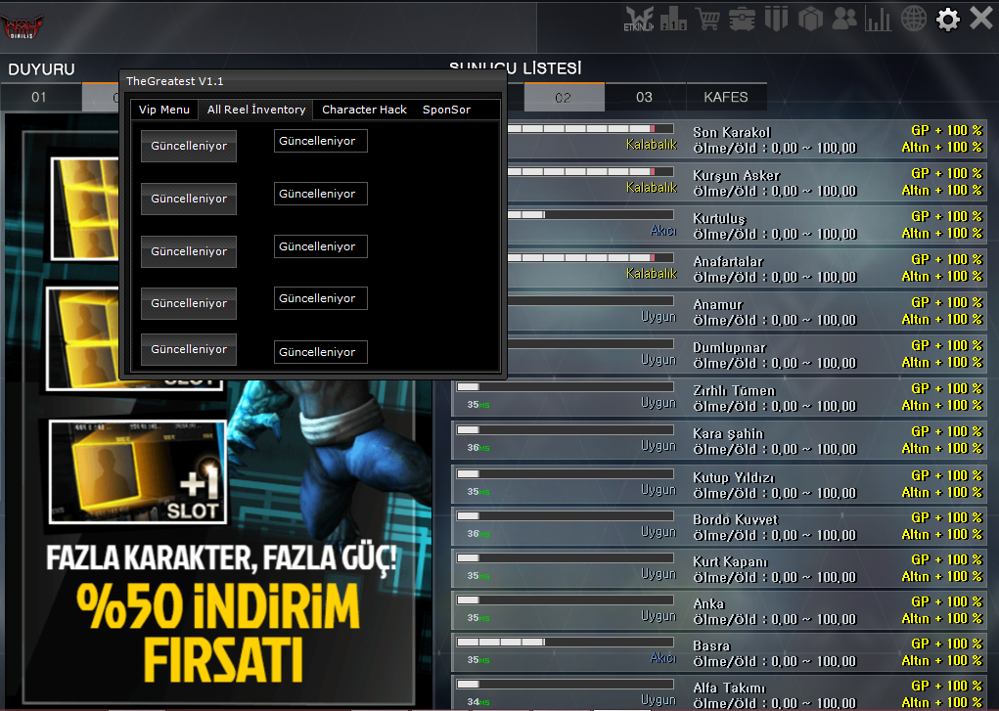Select the Kutup Yıldızı server
Viewport: 999px width, 711px height.
pos(718,484)
